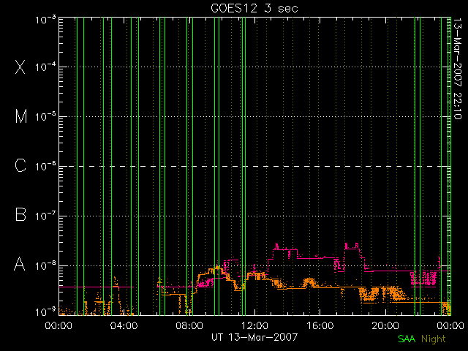Click the X flare class label
This screenshot has height=351, width=468.
click(20, 67)
